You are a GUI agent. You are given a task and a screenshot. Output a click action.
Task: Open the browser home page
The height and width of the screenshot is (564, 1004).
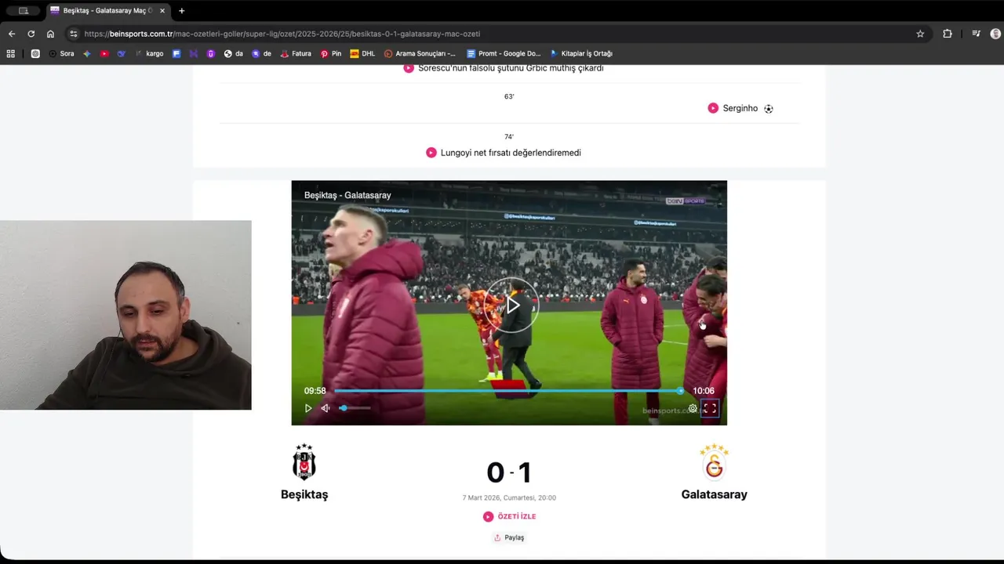point(50,34)
